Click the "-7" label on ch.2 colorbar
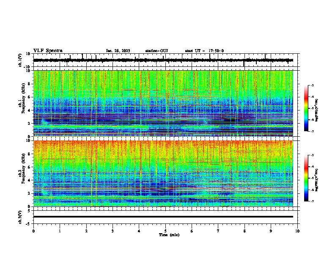Screen dimensions: 335x259 [312, 201]
